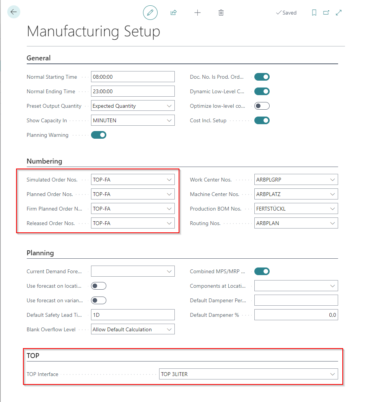Open the page in a new window
Viewport: 371px width, 402px height.
[326, 13]
